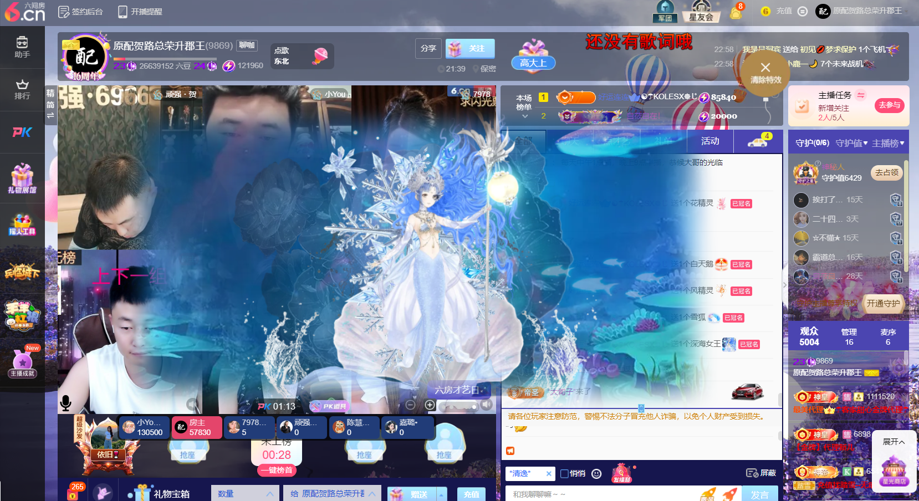919x501 pixels.
Task: Switch to the 全部 chat tab
Action: pos(524,141)
